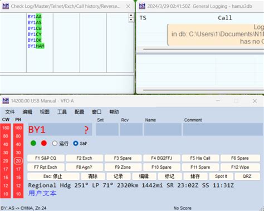Select PH 20 band button

(x=18, y=161)
